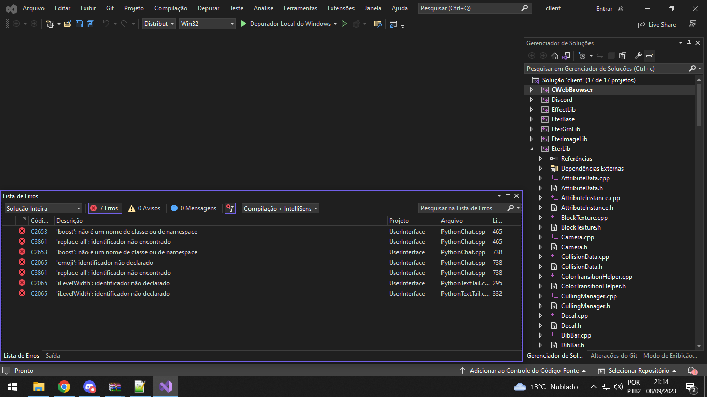
Task: Click the Home icon in Gerenciador de Soluções
Action: point(554,55)
